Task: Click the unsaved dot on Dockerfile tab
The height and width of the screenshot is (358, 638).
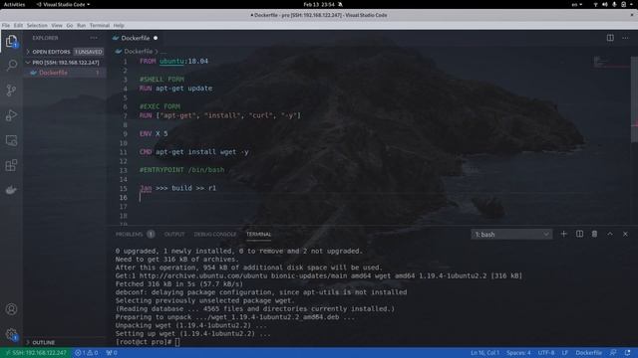Action: 156,38
